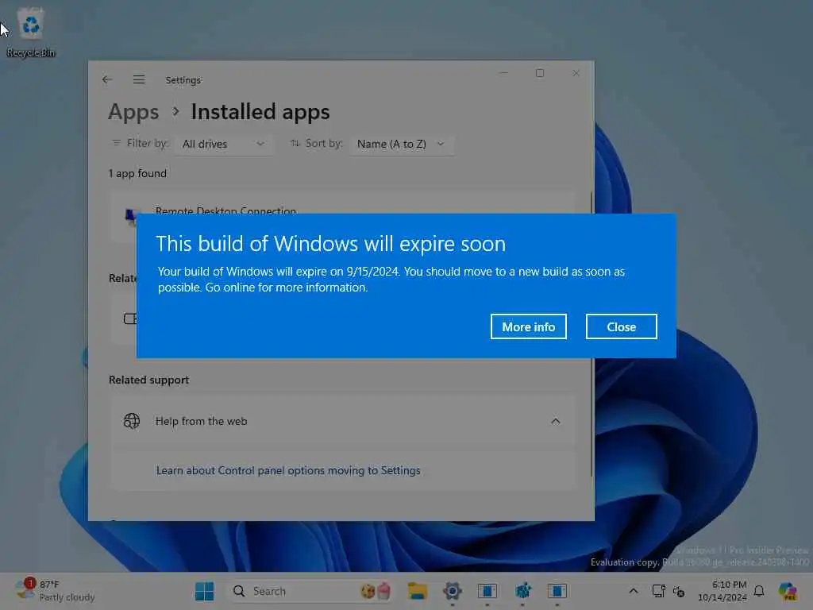Open File Explorer from the taskbar
The height and width of the screenshot is (610, 813).
coord(418,591)
